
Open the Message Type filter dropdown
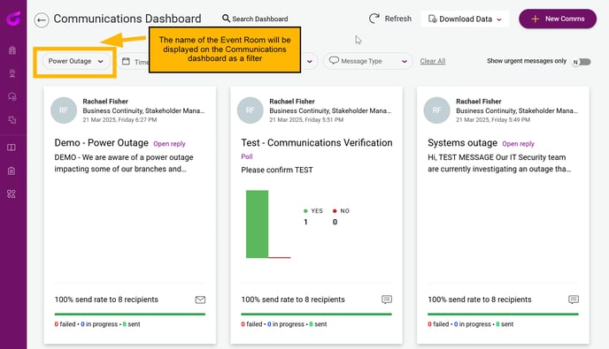[367, 61]
